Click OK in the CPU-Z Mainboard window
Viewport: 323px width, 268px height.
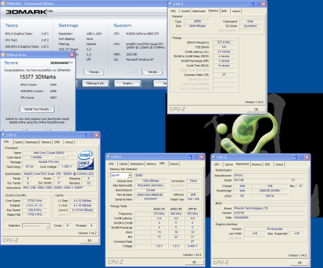point(299,262)
